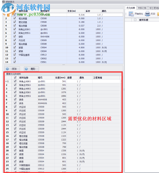Sort by the 长度(mm) column header
Screen dimensions: 159x173
point(60,78)
